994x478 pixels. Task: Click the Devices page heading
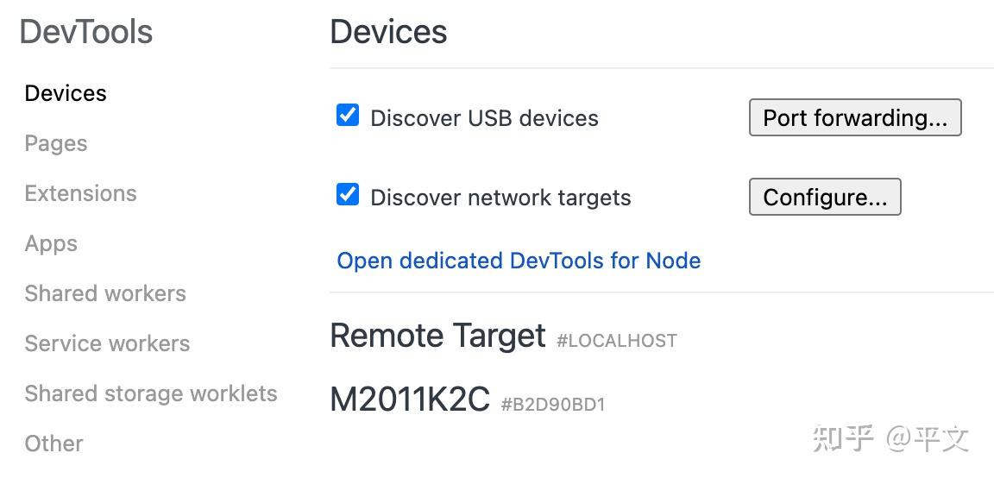[x=388, y=32]
